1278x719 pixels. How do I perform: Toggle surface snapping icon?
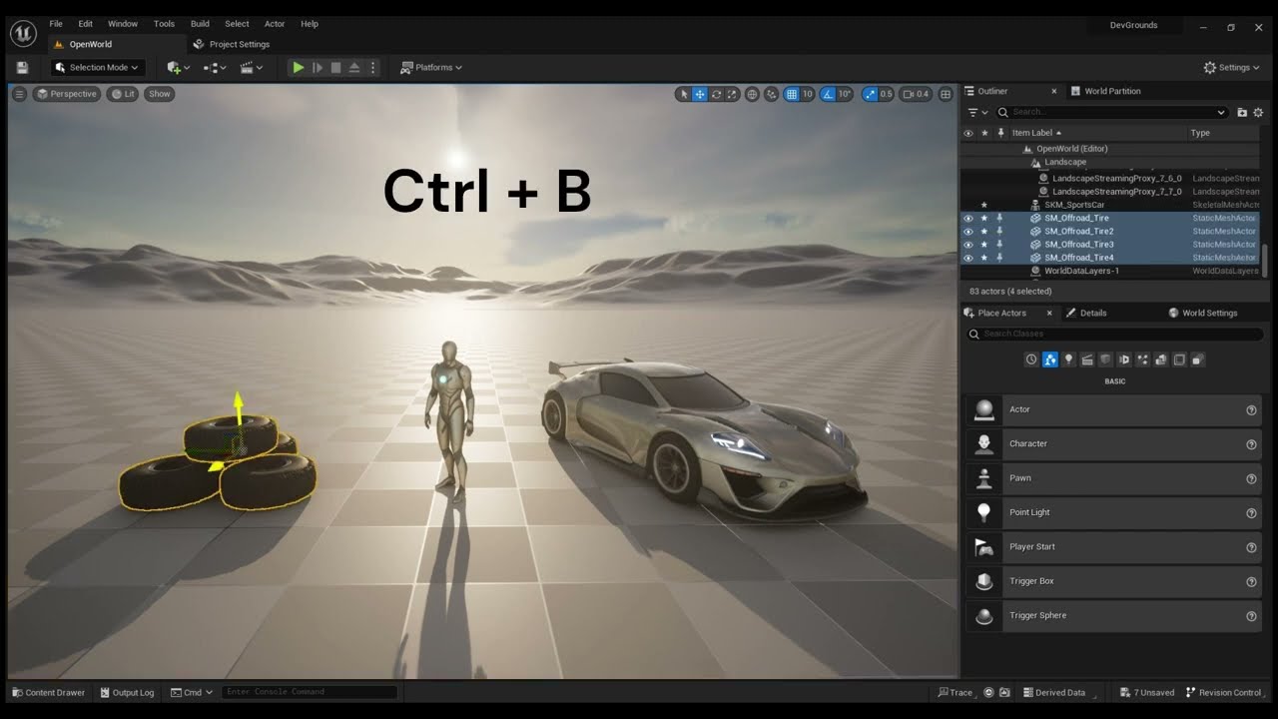(772, 94)
